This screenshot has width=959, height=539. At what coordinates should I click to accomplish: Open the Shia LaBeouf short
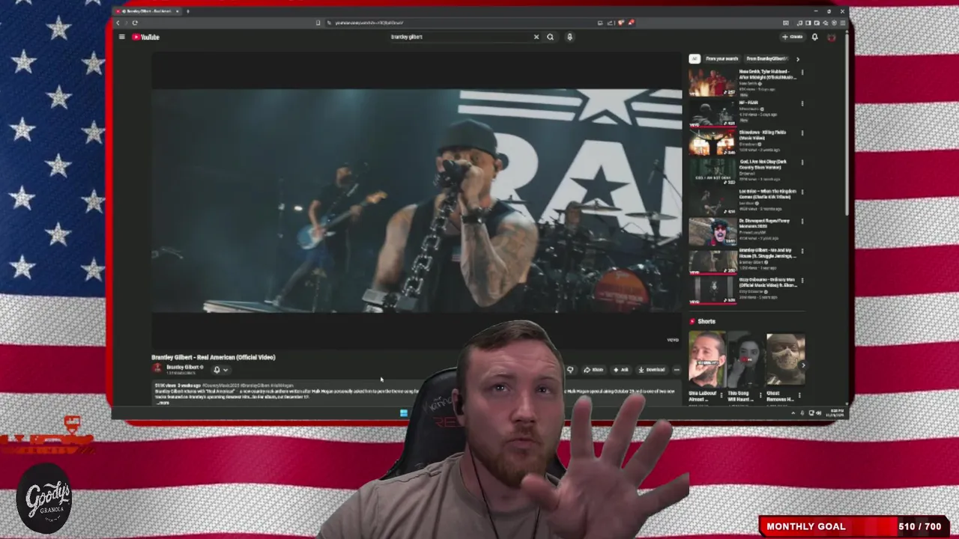707,359
